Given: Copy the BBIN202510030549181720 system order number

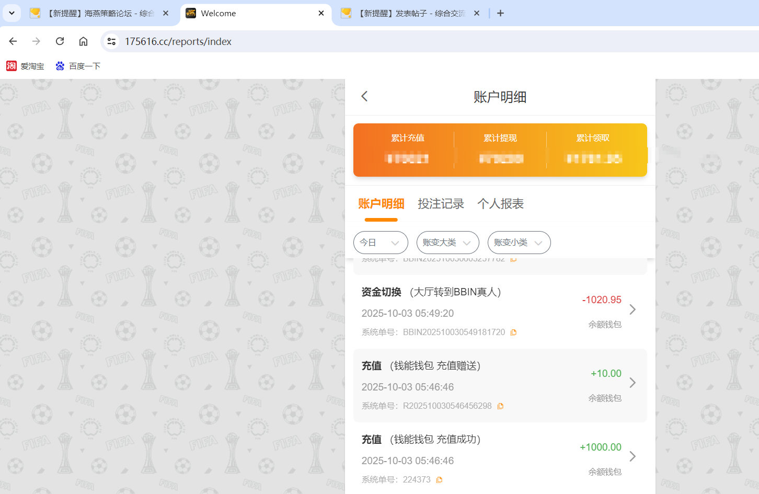Looking at the screenshot, I should point(513,332).
